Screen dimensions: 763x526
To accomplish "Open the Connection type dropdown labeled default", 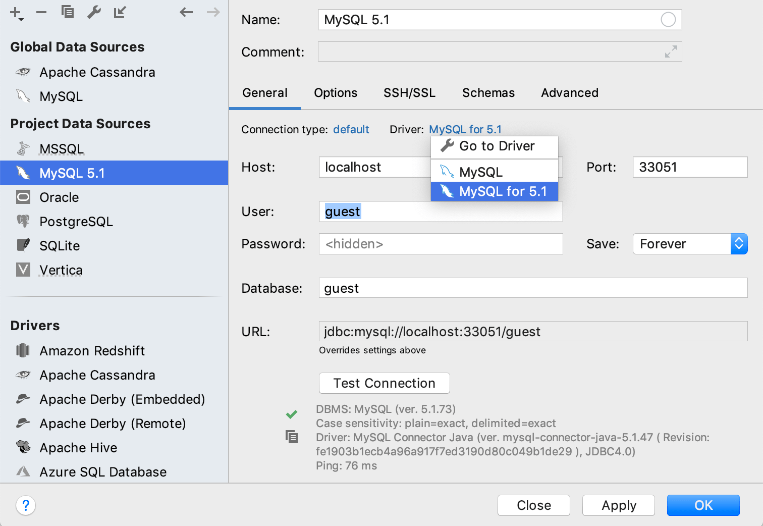I will tap(351, 129).
